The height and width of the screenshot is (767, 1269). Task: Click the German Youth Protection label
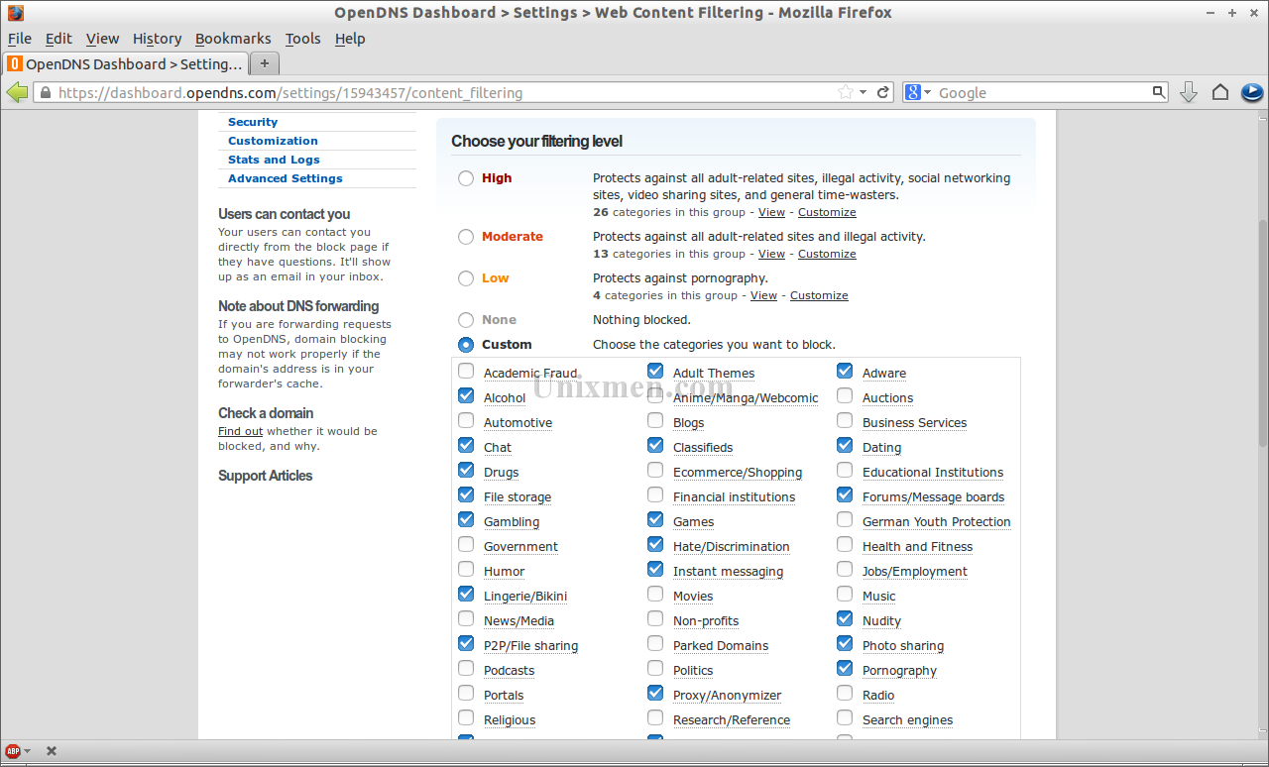pyautogui.click(x=937, y=522)
